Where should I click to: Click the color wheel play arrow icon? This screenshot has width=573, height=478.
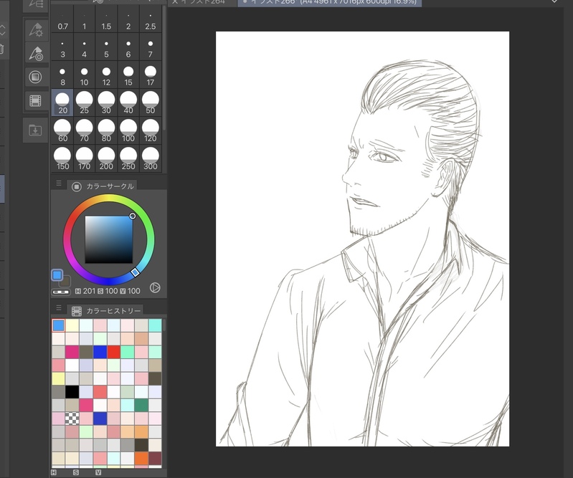point(155,287)
